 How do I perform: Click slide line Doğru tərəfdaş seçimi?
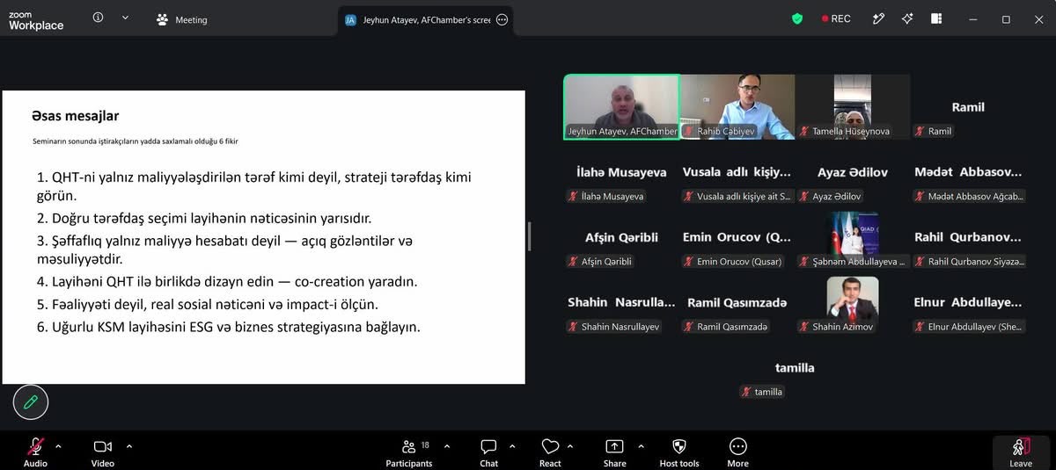204,218
